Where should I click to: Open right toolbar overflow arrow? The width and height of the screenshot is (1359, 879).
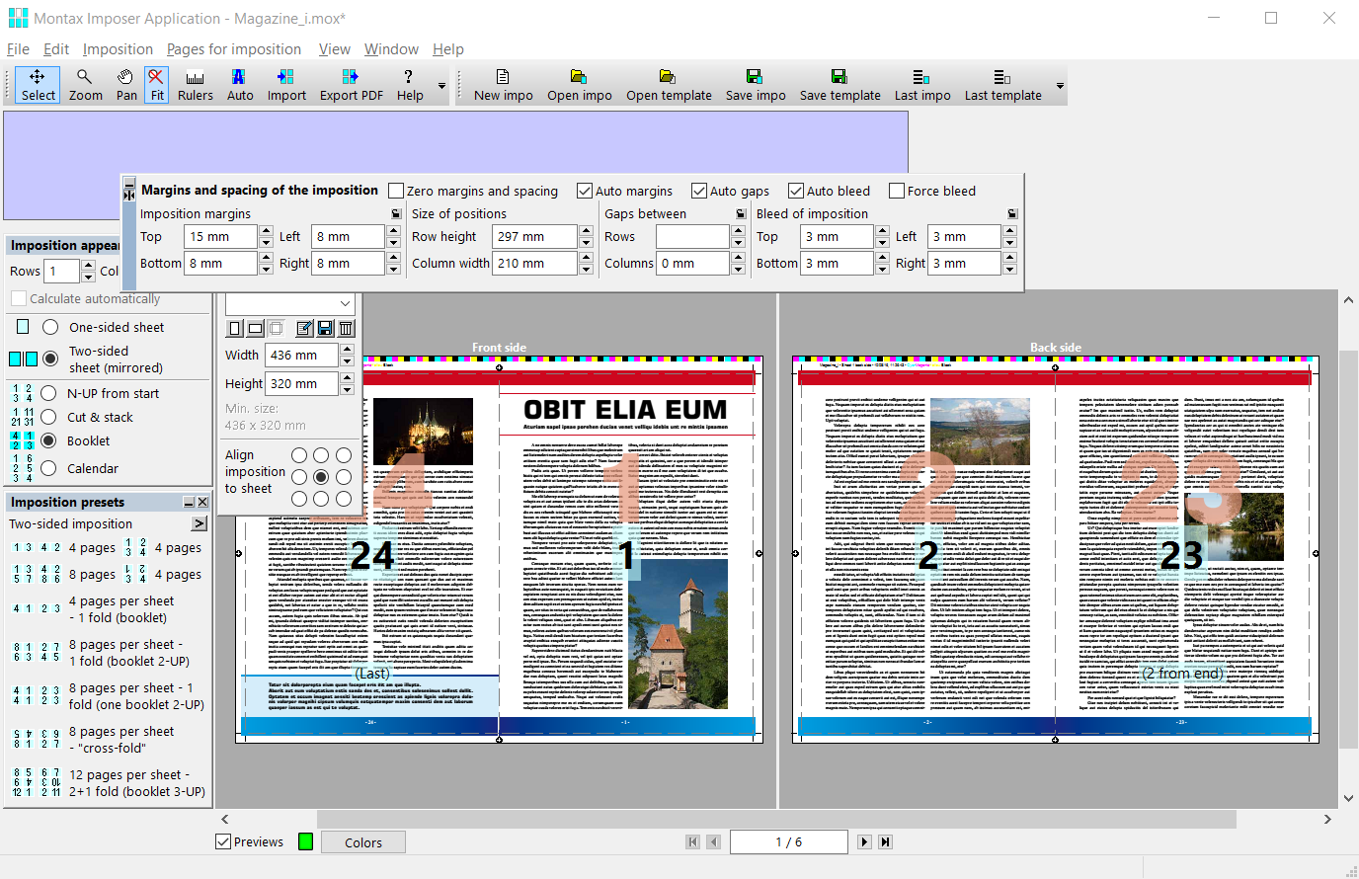pos(1060,86)
